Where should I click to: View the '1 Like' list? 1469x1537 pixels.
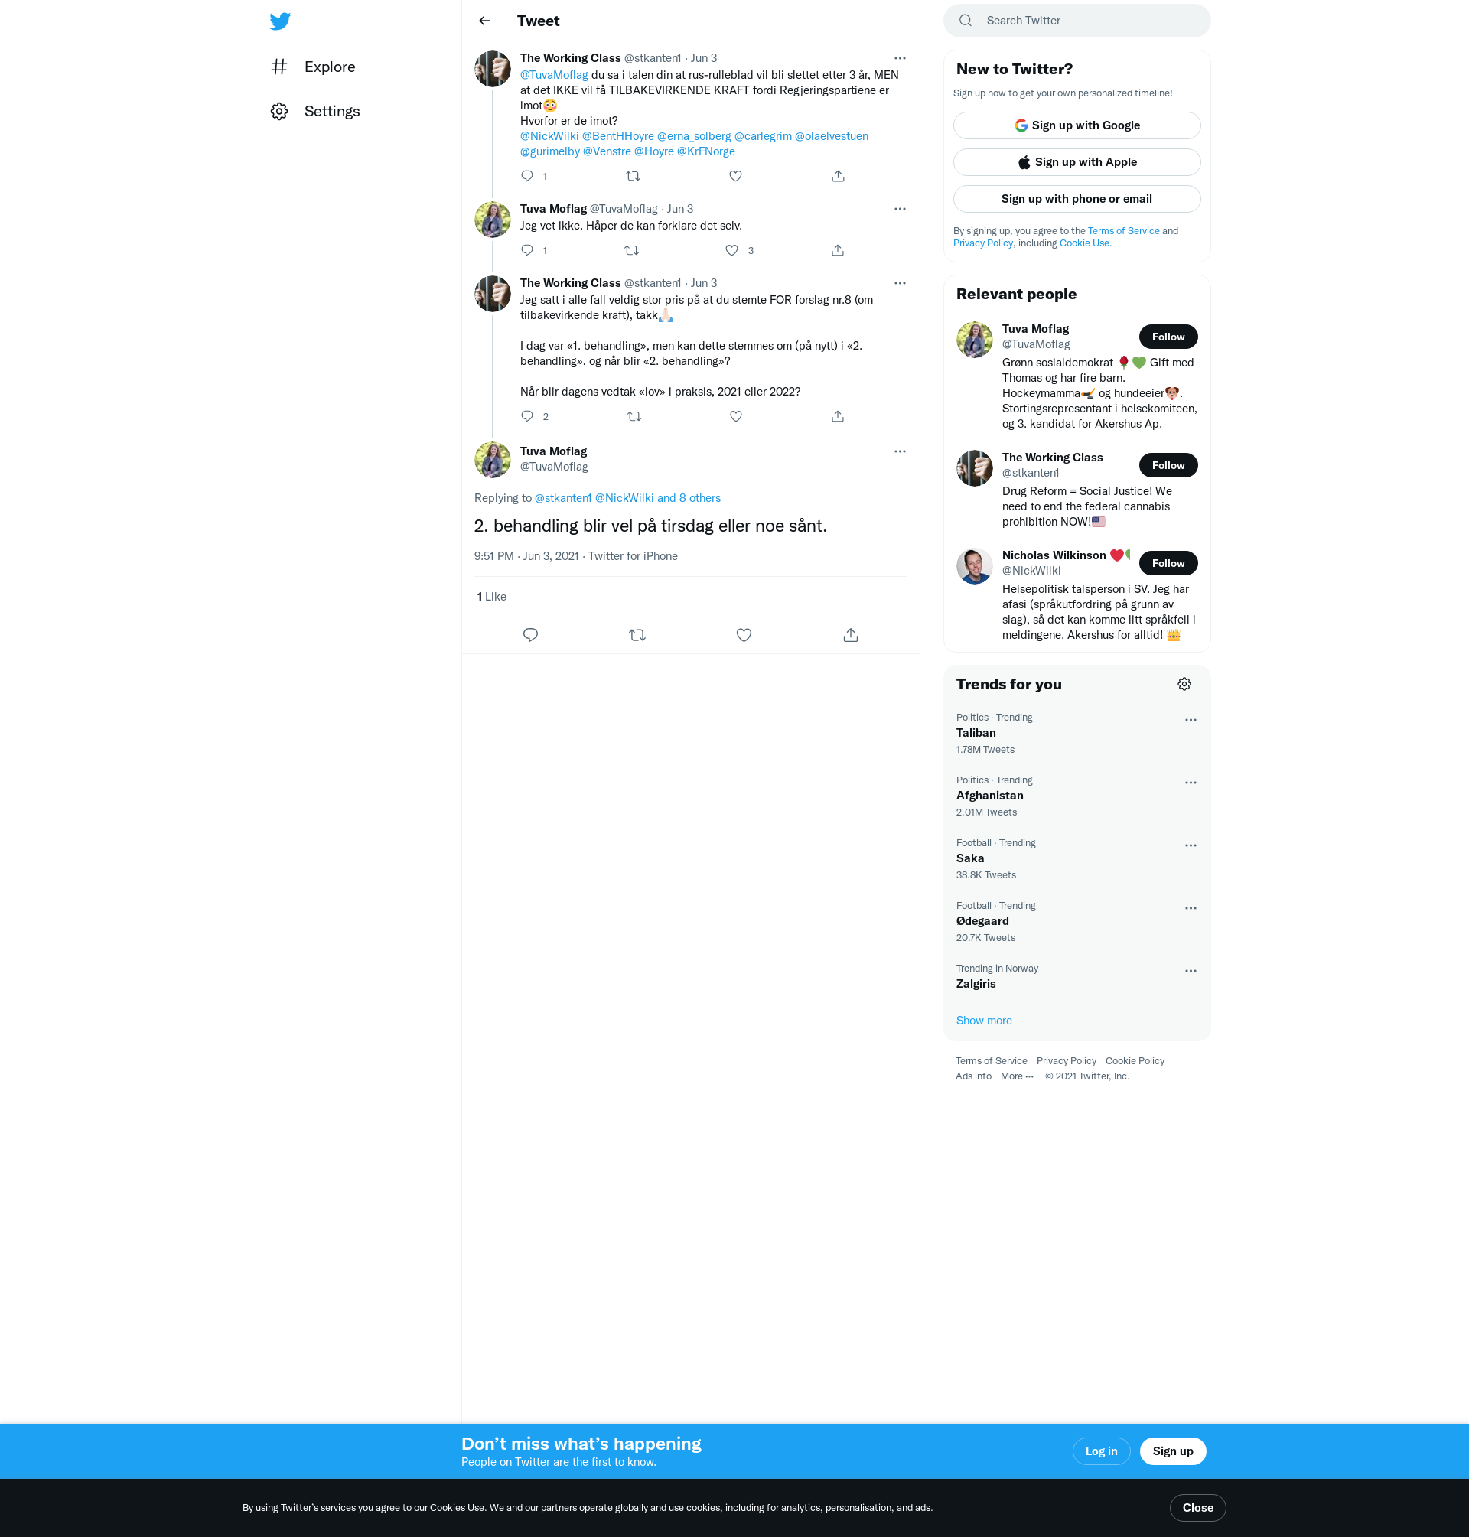click(491, 597)
